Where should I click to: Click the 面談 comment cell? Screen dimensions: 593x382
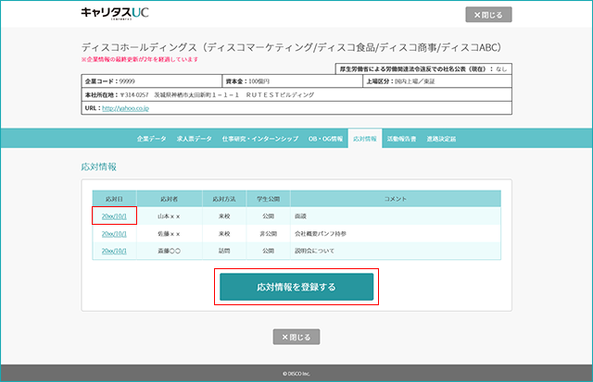point(396,216)
